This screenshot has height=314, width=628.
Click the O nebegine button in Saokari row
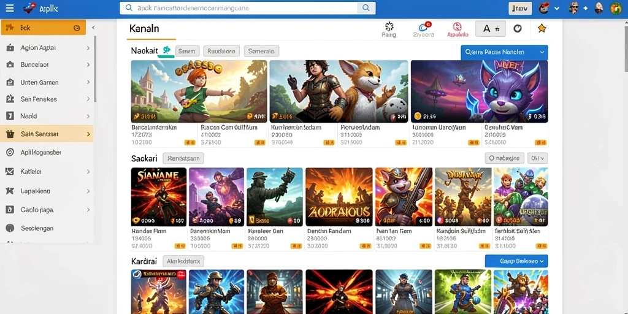coord(504,158)
